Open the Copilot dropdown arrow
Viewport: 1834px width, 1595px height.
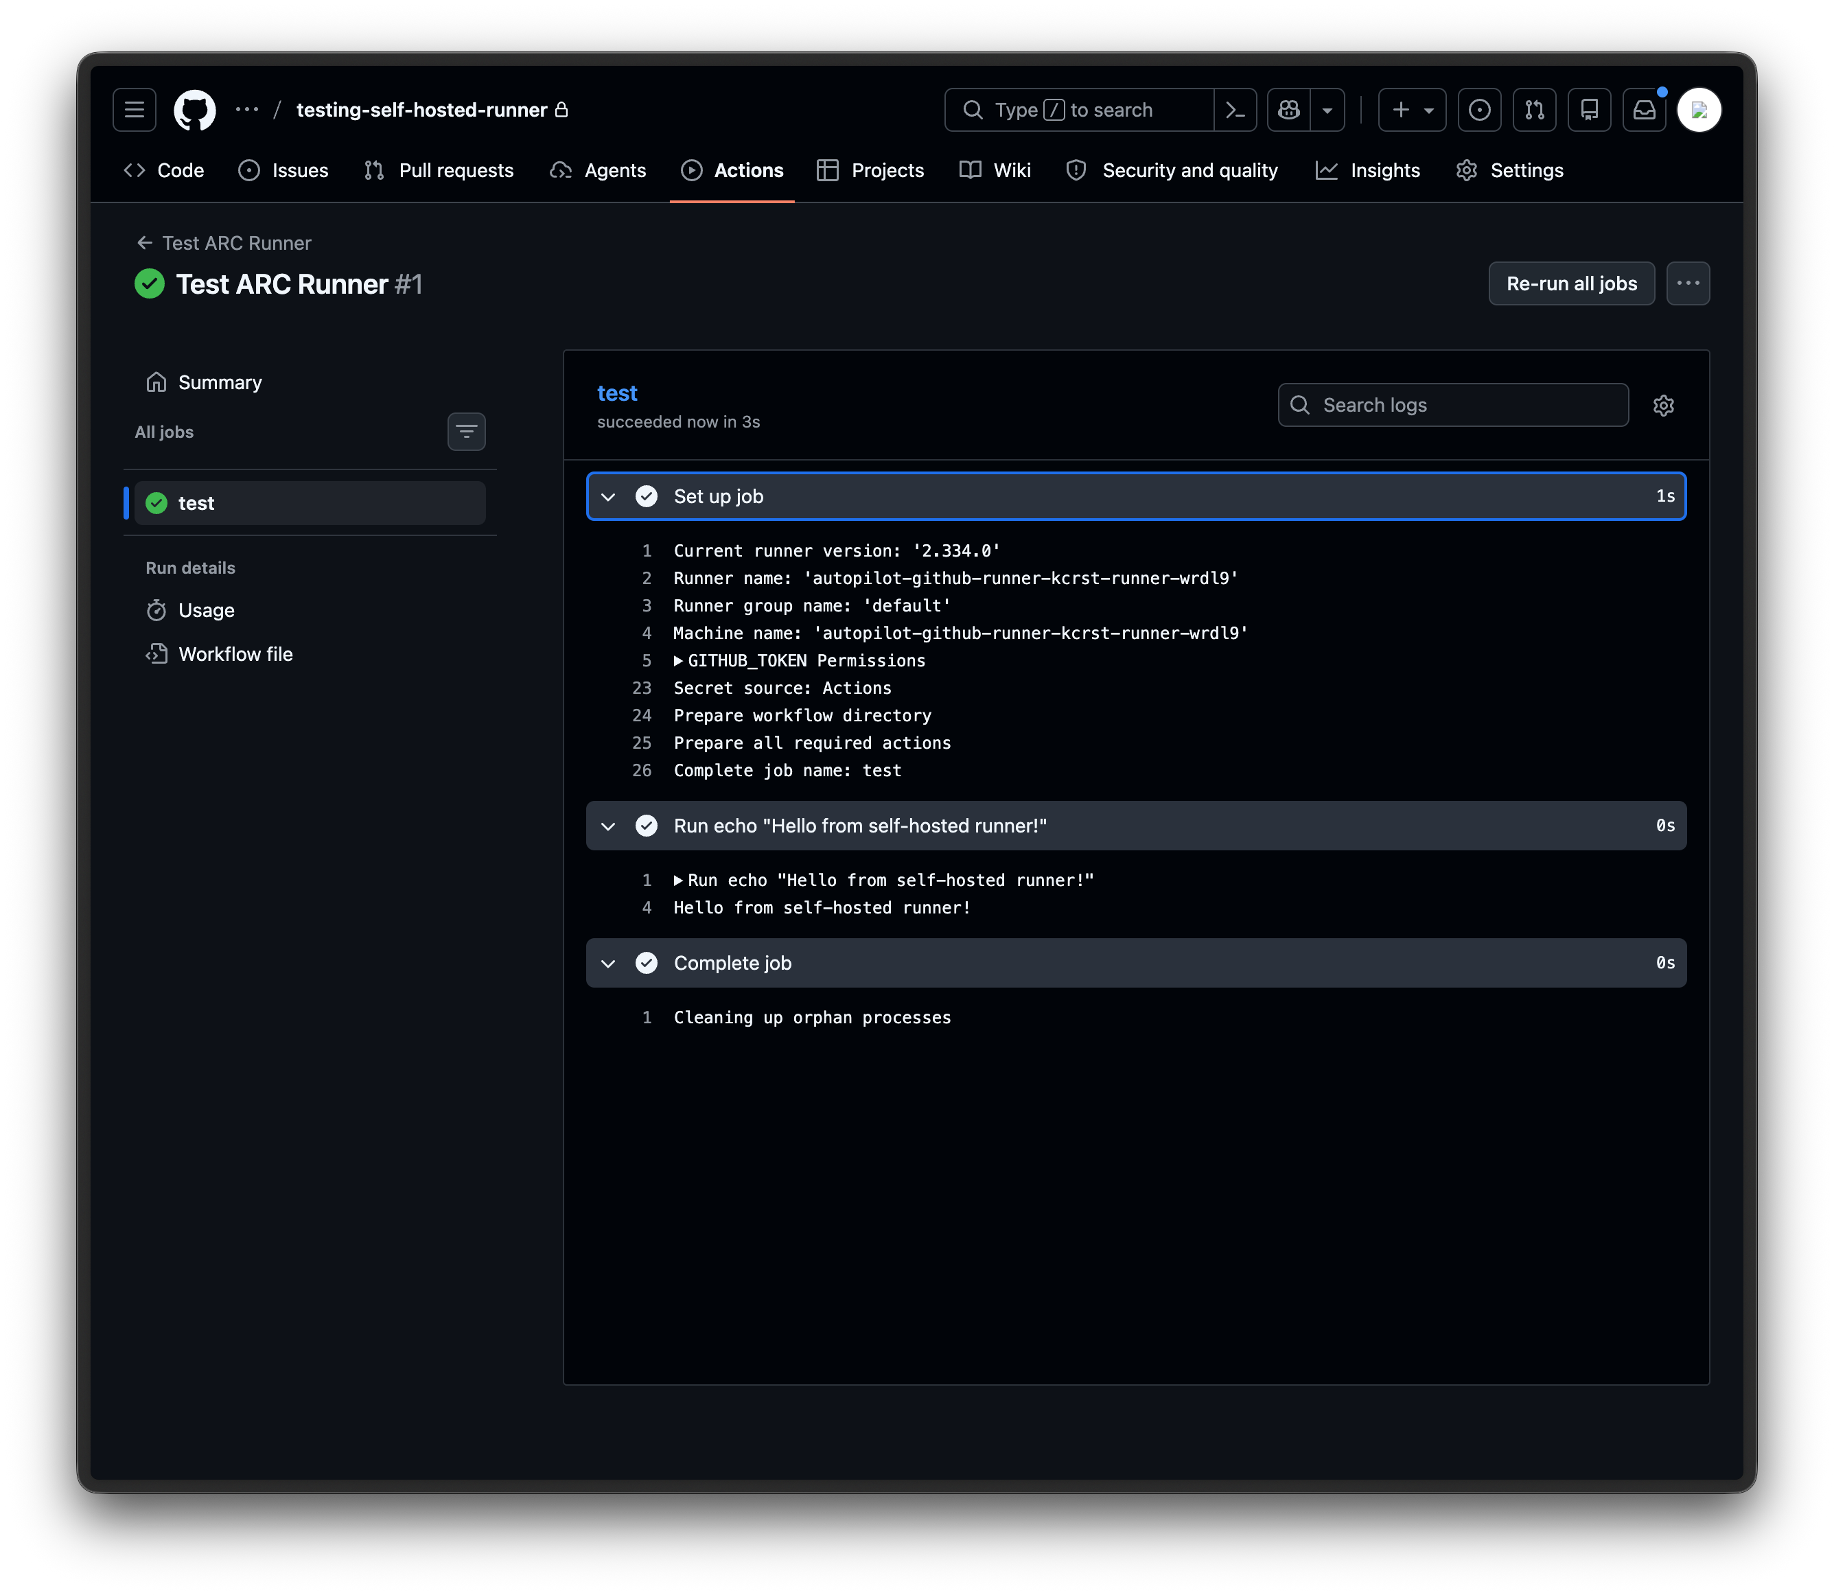pos(1327,110)
